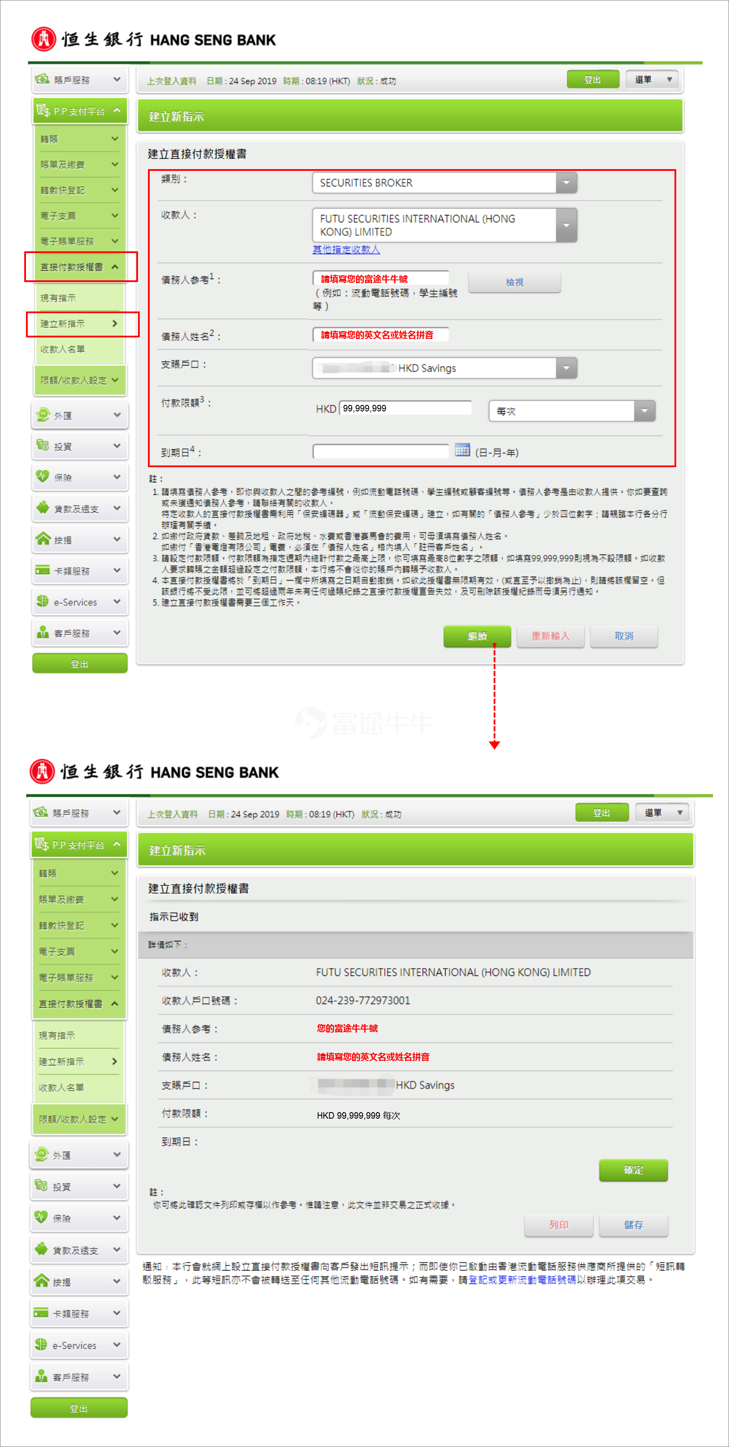Click the e-Services globe icon on the confirmation page
The image size is (729, 1447).
[x=41, y=1344]
